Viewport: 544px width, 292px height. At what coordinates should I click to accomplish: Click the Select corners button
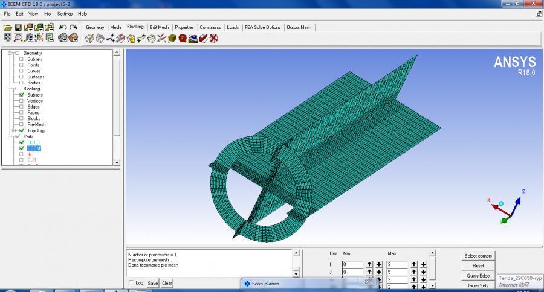(478, 256)
